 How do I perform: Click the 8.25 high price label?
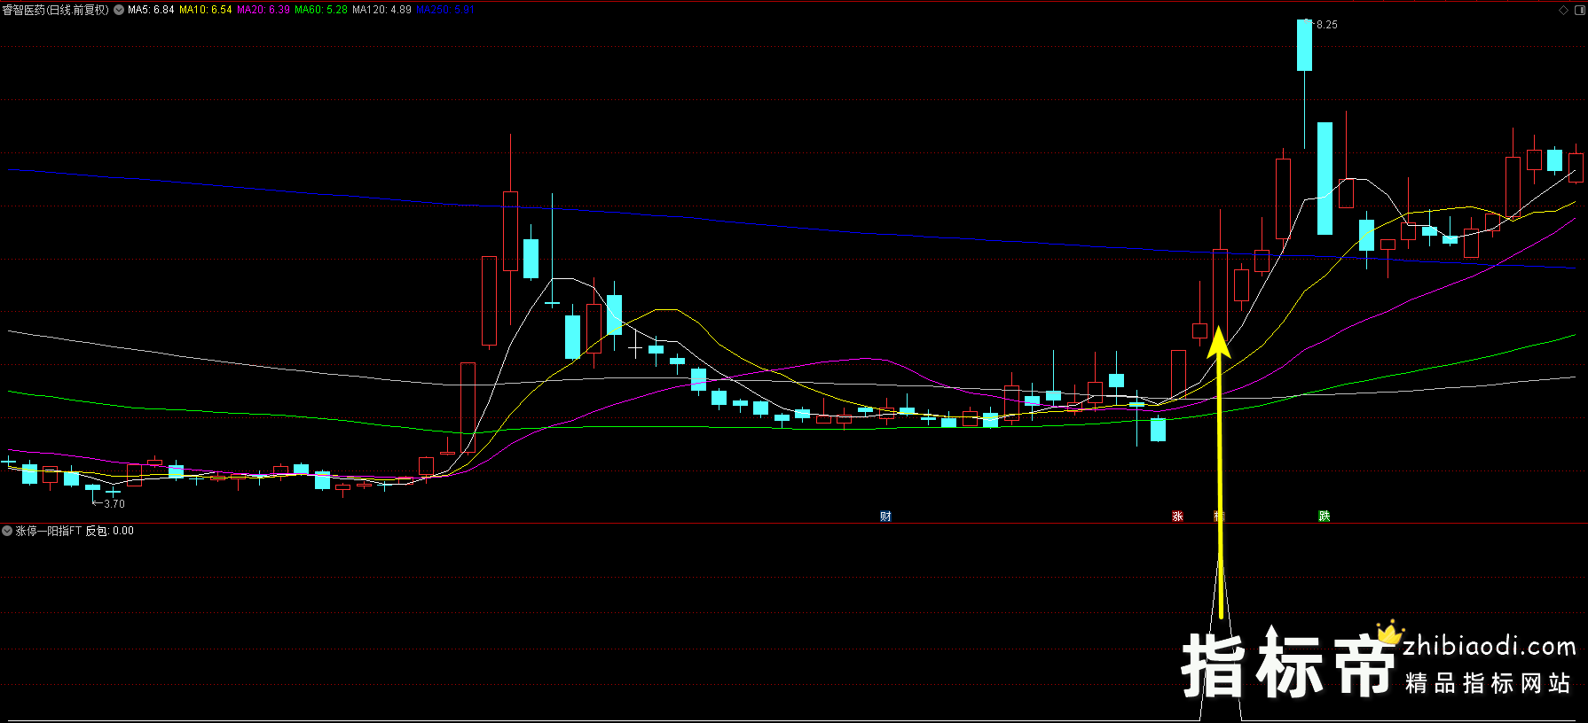[x=1327, y=25]
